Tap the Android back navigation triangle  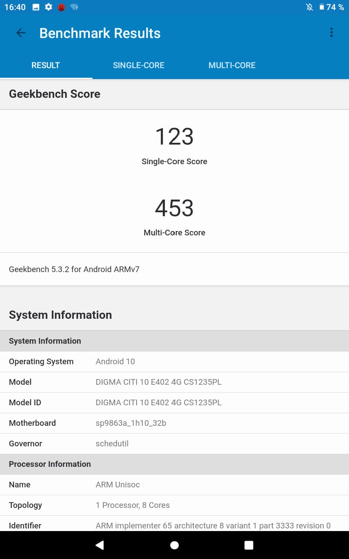(100, 545)
